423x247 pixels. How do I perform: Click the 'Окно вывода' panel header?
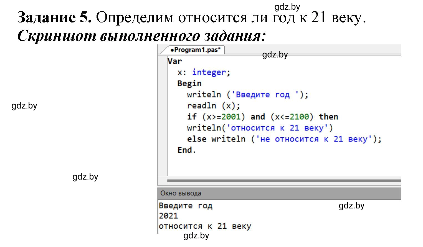[x=279, y=193]
